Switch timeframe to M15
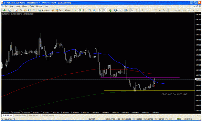Image resolution: width=202 pixels, height=121 pixels. click(180, 10)
